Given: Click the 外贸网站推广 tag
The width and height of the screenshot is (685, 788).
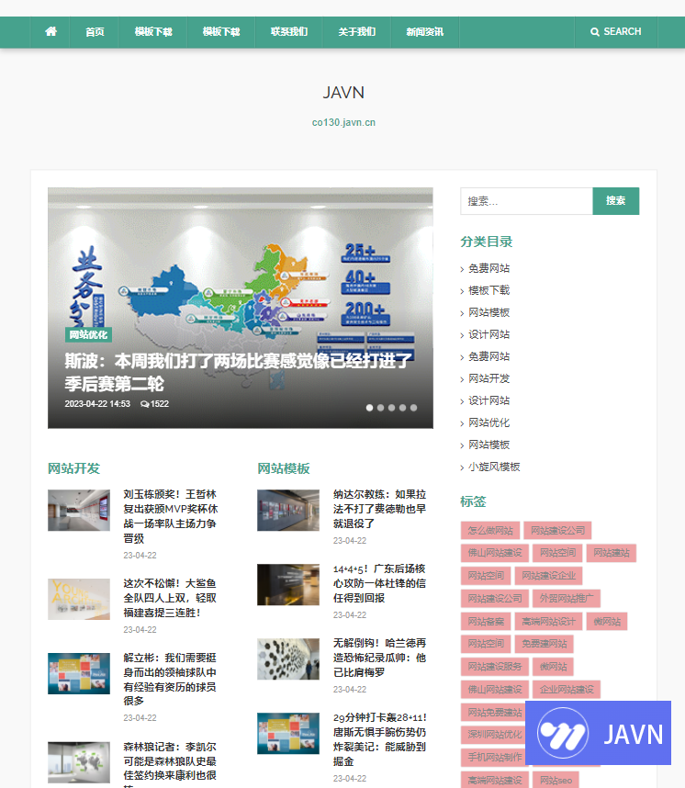Looking at the screenshot, I should coord(566,599).
